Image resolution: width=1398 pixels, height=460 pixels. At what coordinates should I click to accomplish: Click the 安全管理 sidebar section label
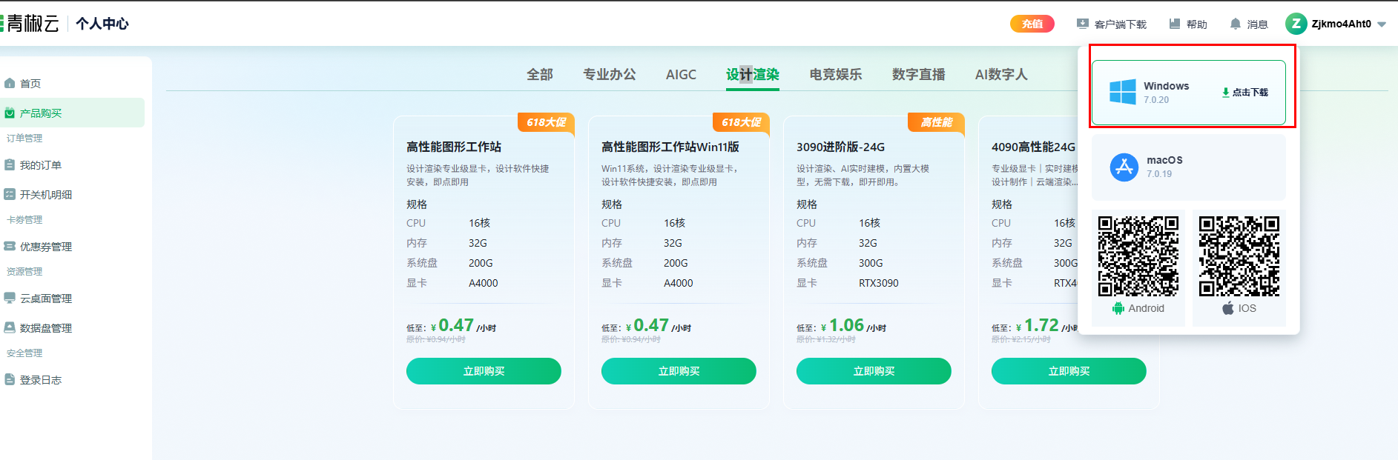[24, 353]
